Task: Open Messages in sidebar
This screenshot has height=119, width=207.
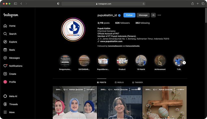Action: (x=11, y=58)
